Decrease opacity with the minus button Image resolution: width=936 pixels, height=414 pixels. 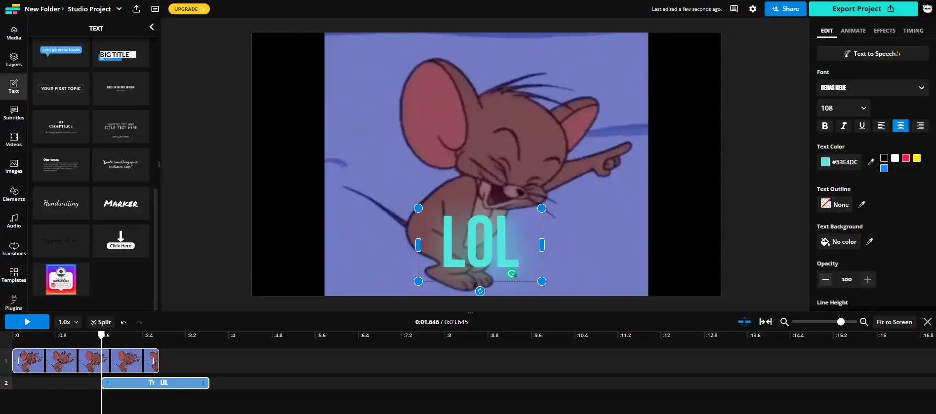point(826,279)
